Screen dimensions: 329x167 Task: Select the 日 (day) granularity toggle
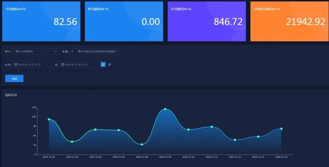[103, 65]
